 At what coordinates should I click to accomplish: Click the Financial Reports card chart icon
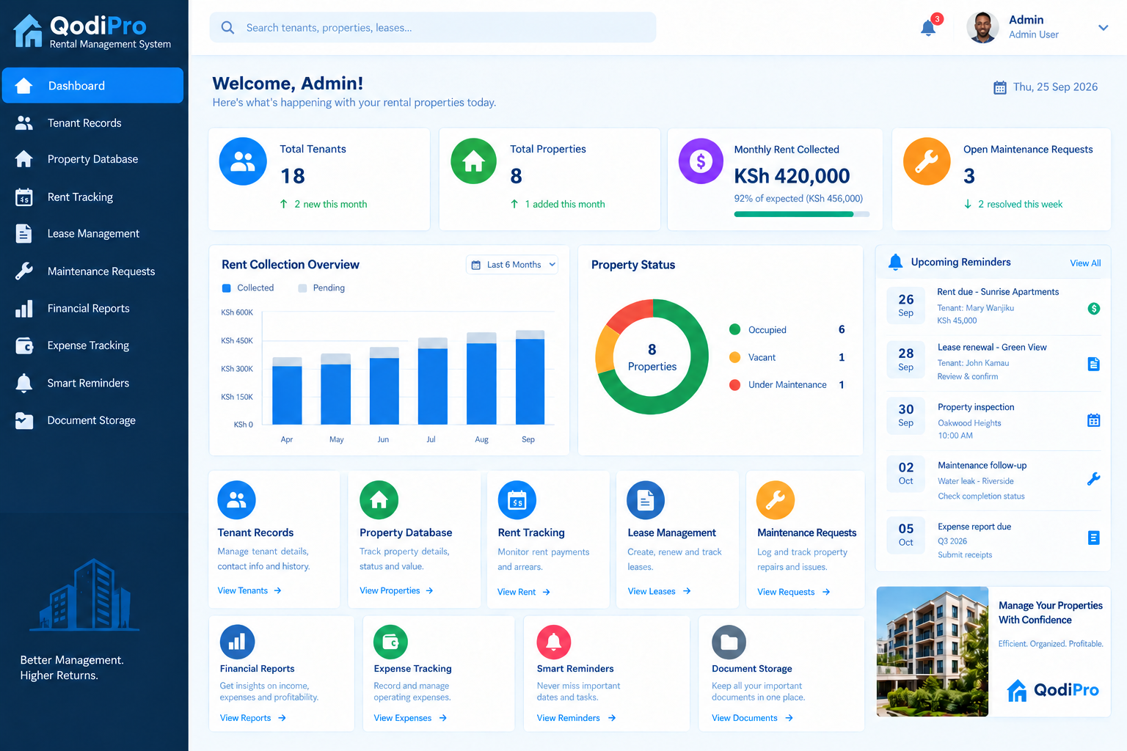238,642
